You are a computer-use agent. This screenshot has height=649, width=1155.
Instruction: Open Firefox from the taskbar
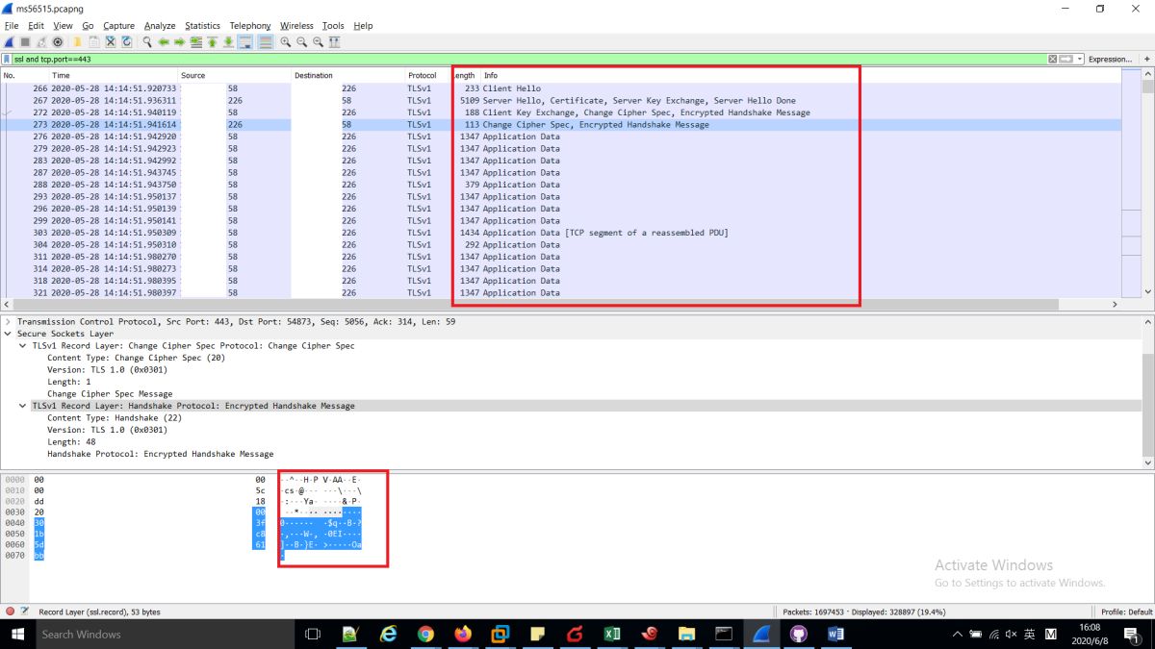[462, 634]
